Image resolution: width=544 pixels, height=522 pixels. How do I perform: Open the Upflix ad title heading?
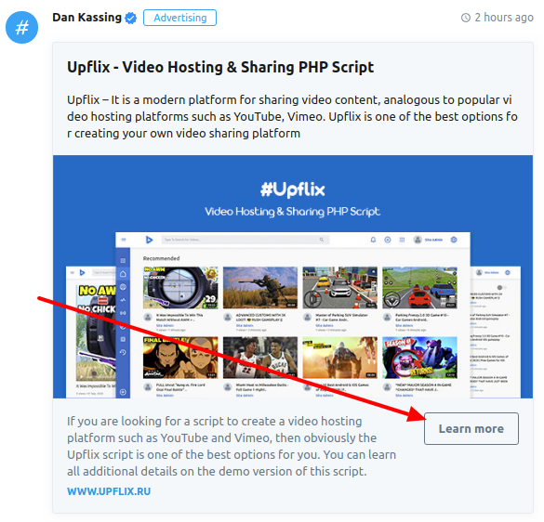click(220, 67)
